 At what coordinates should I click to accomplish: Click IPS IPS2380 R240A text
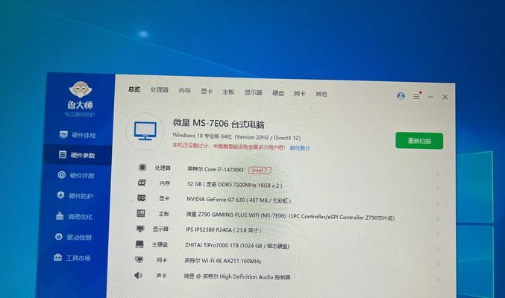[223, 229]
